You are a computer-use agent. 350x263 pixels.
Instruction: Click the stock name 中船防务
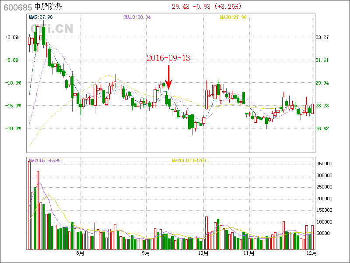(49, 7)
